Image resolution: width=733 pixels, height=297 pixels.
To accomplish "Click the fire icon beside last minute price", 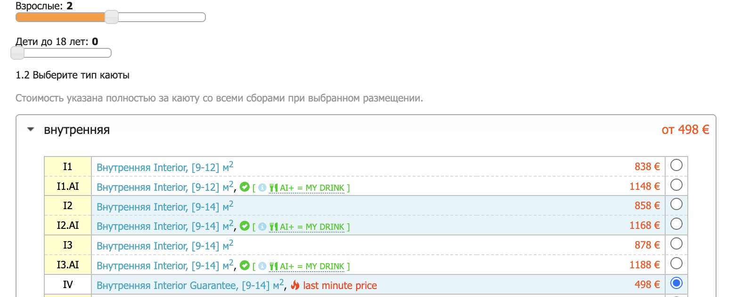I will click(295, 285).
